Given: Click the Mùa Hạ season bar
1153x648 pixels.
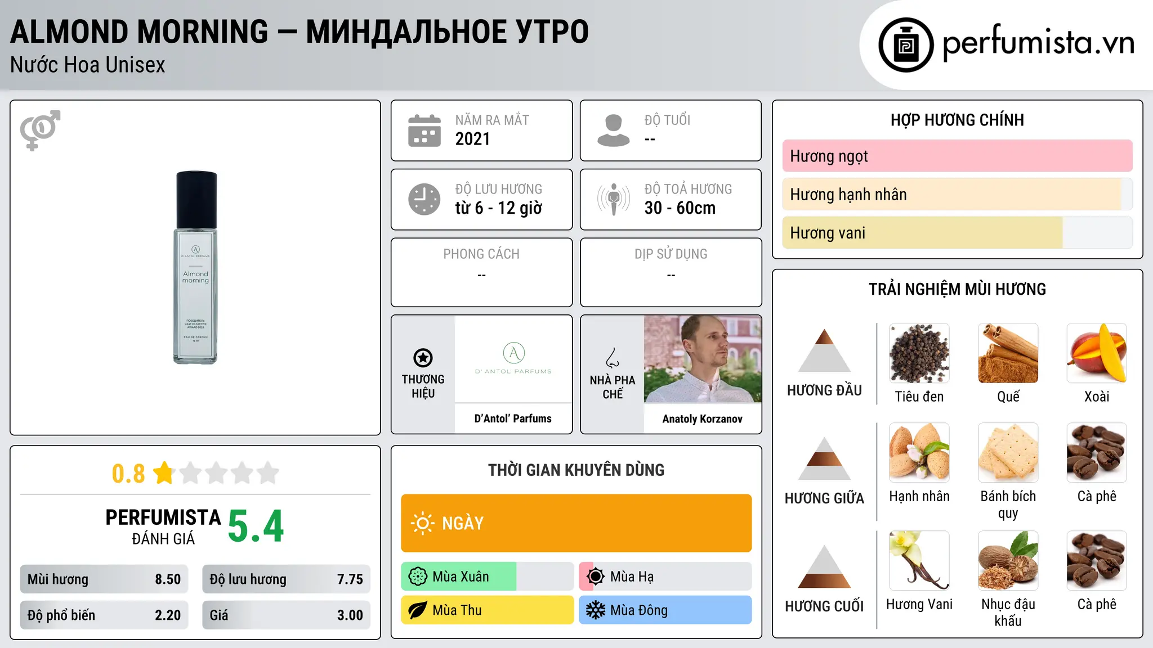Looking at the screenshot, I should pos(665,577).
